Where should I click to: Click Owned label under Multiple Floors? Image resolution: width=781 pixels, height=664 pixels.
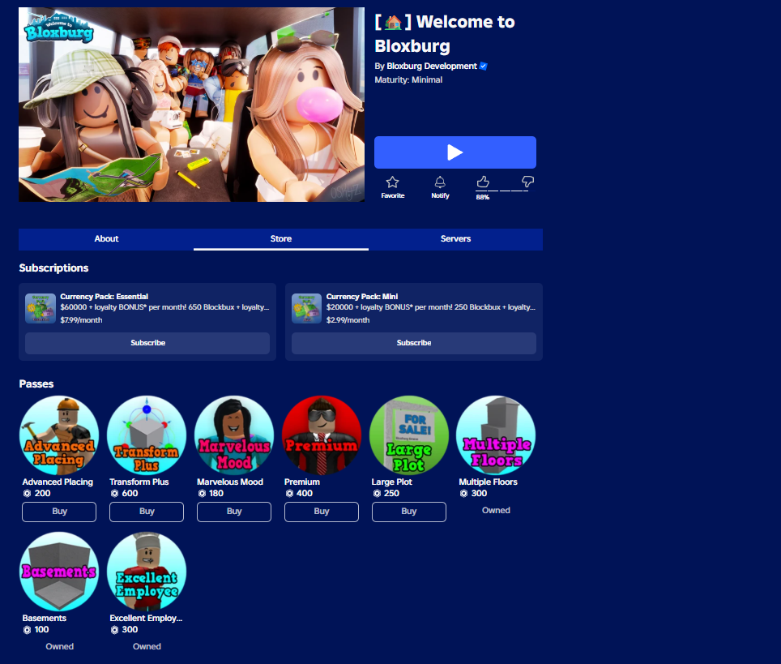click(496, 511)
